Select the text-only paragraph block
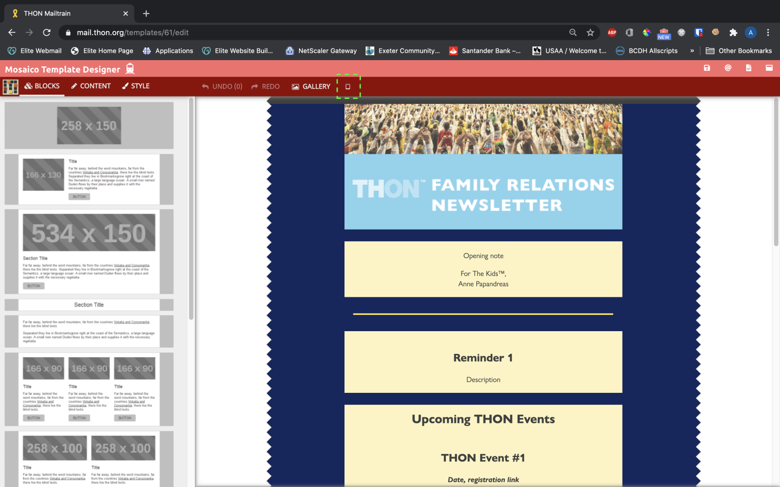The width and height of the screenshot is (780, 487). tap(89, 331)
